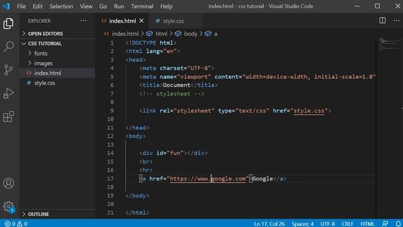The width and height of the screenshot is (403, 227).
Task: Click Ln 17, Col 26 in status bar
Action: [269, 224]
